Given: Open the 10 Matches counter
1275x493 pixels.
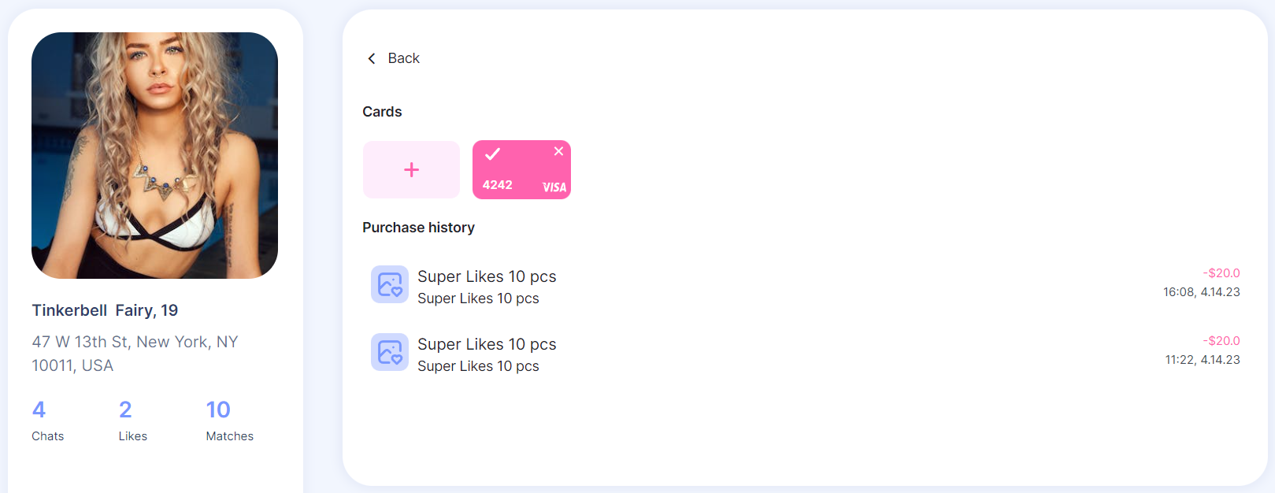Looking at the screenshot, I should pyautogui.click(x=230, y=421).
